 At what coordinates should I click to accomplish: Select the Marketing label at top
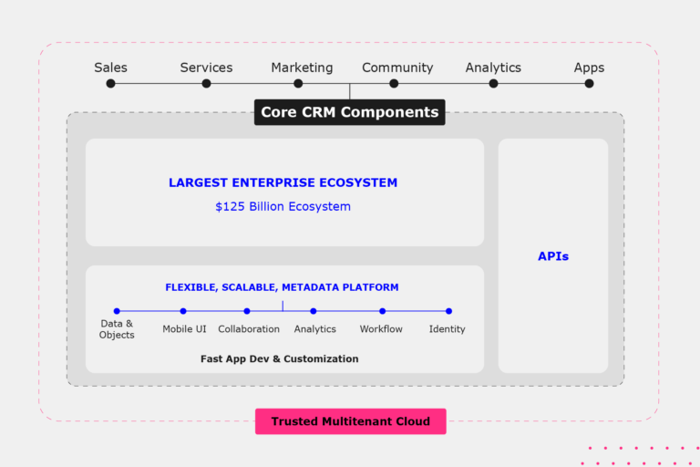(302, 67)
